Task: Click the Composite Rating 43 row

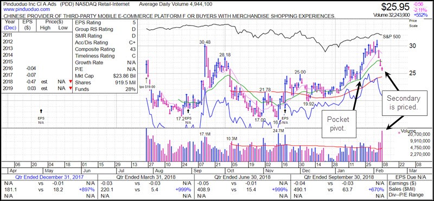Action: click(x=105, y=49)
